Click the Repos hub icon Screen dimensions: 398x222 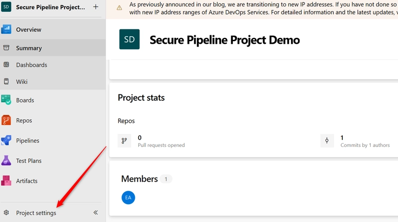[x=6, y=120]
